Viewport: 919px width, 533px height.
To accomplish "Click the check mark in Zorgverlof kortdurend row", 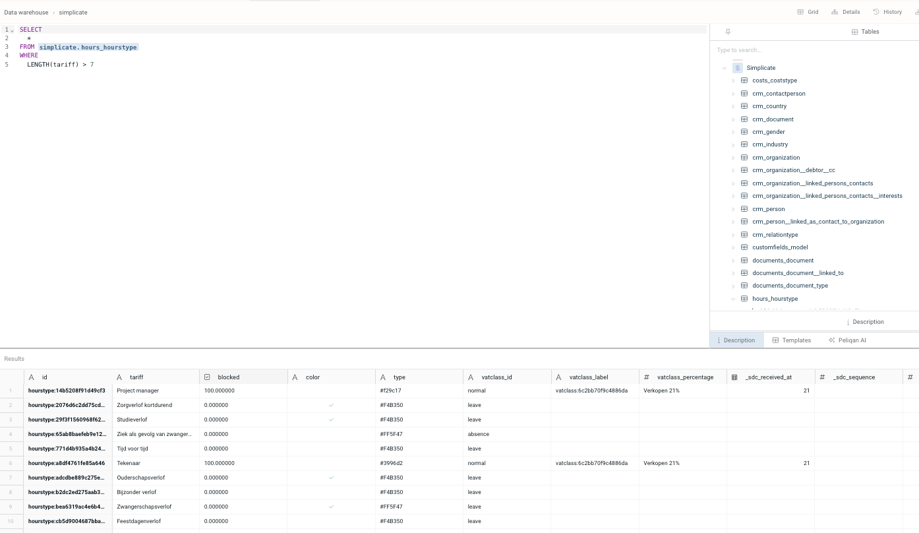I will (x=331, y=405).
